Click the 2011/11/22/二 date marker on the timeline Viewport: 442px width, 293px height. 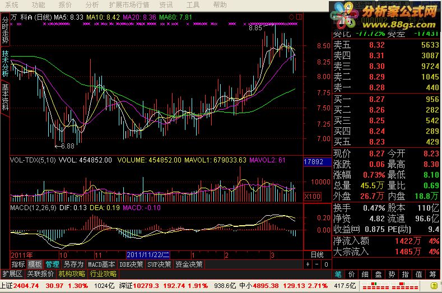pos(148,255)
